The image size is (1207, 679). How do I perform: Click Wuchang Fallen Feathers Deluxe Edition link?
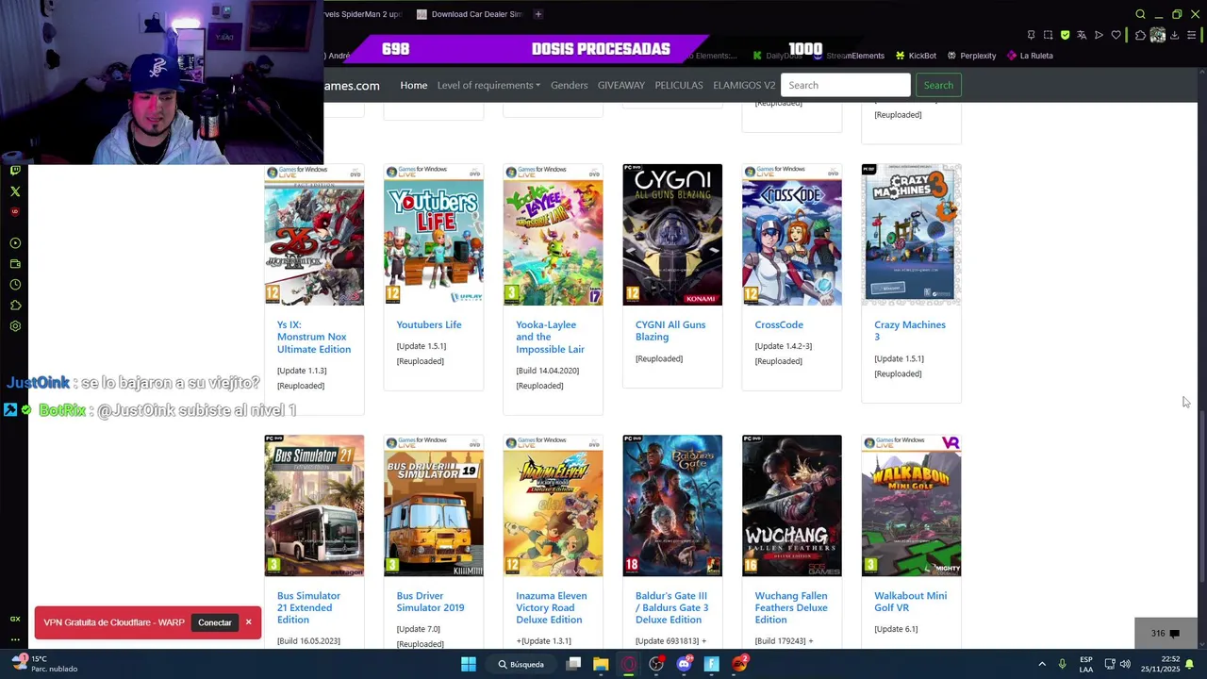pos(791,607)
